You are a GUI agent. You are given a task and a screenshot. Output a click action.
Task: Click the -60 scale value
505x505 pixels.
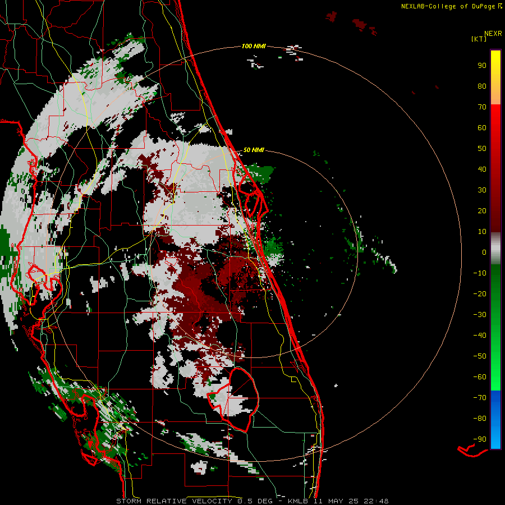(x=480, y=377)
